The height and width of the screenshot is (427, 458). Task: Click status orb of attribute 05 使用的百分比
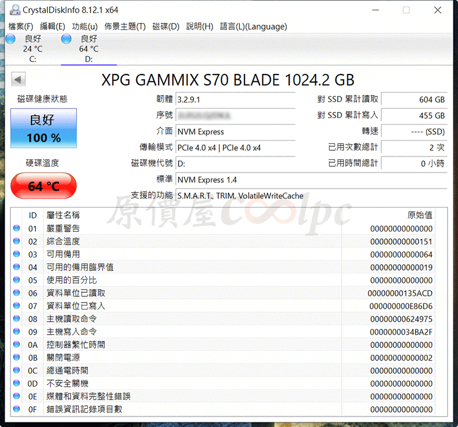[17, 280]
